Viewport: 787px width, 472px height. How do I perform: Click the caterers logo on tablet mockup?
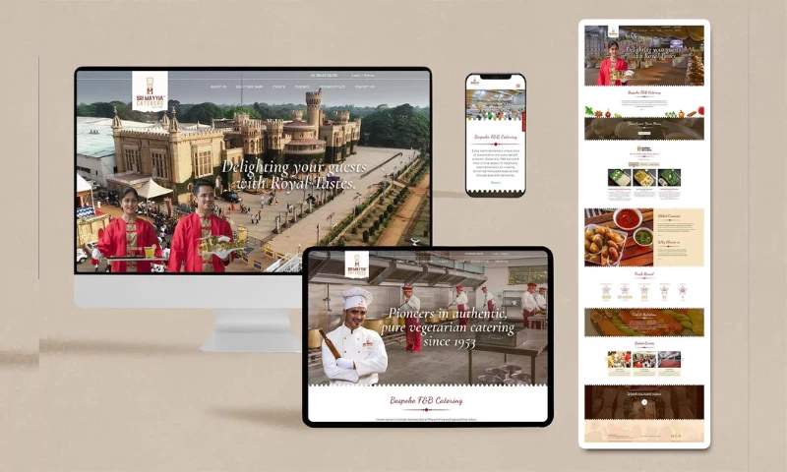(x=357, y=265)
